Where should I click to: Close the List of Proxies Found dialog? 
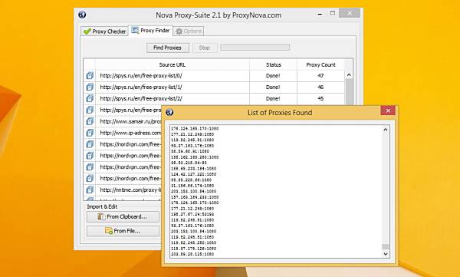pos(388,110)
